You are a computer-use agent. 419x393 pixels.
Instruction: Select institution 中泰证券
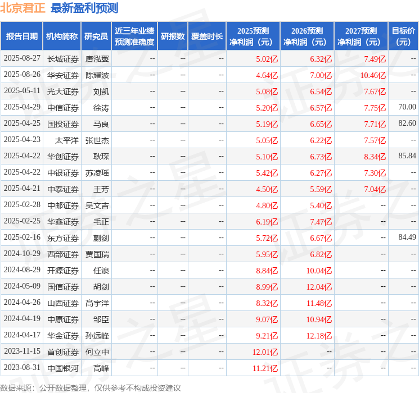63,189
